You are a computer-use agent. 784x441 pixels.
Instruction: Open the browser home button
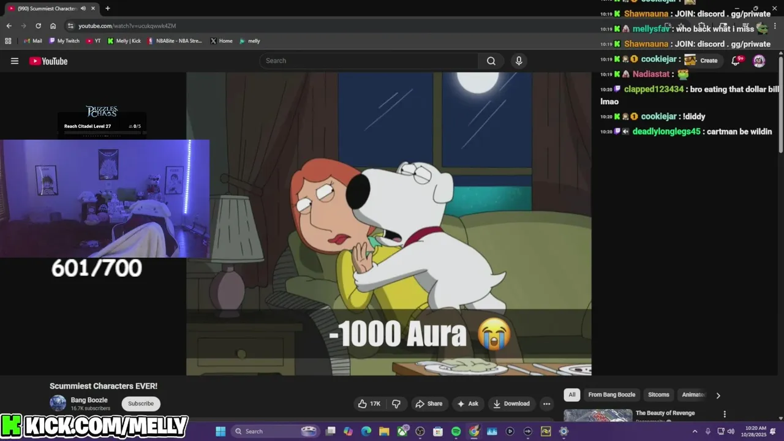[53, 26]
